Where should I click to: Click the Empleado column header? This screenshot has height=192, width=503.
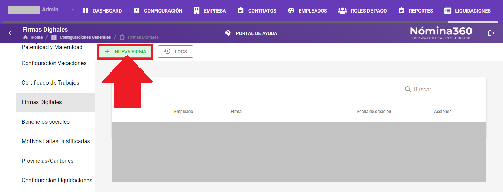pos(184,112)
